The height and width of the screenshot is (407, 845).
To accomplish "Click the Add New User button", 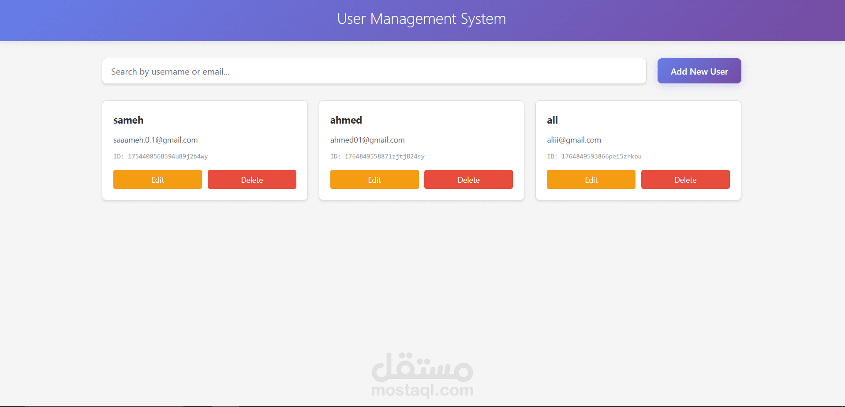I will tap(699, 71).
